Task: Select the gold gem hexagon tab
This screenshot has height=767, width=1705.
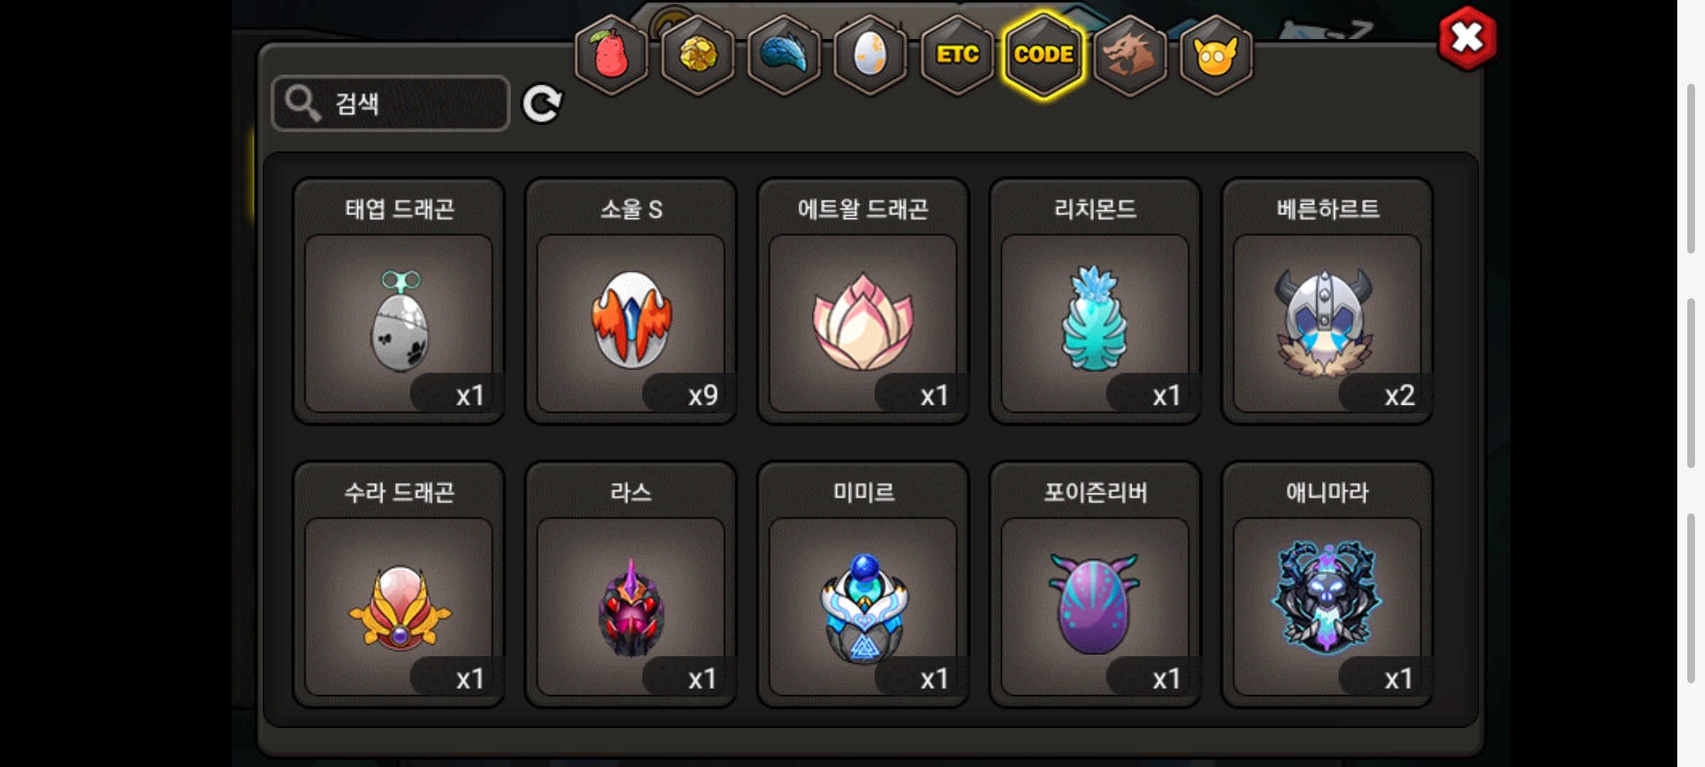Action: click(x=698, y=55)
